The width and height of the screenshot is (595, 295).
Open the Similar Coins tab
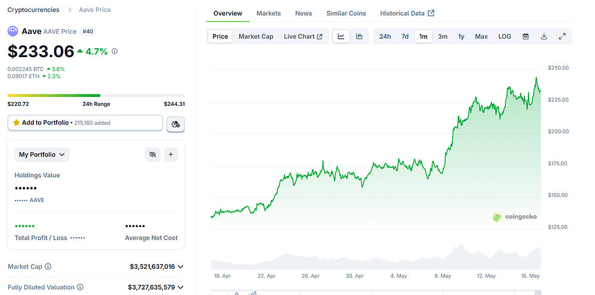(x=346, y=13)
